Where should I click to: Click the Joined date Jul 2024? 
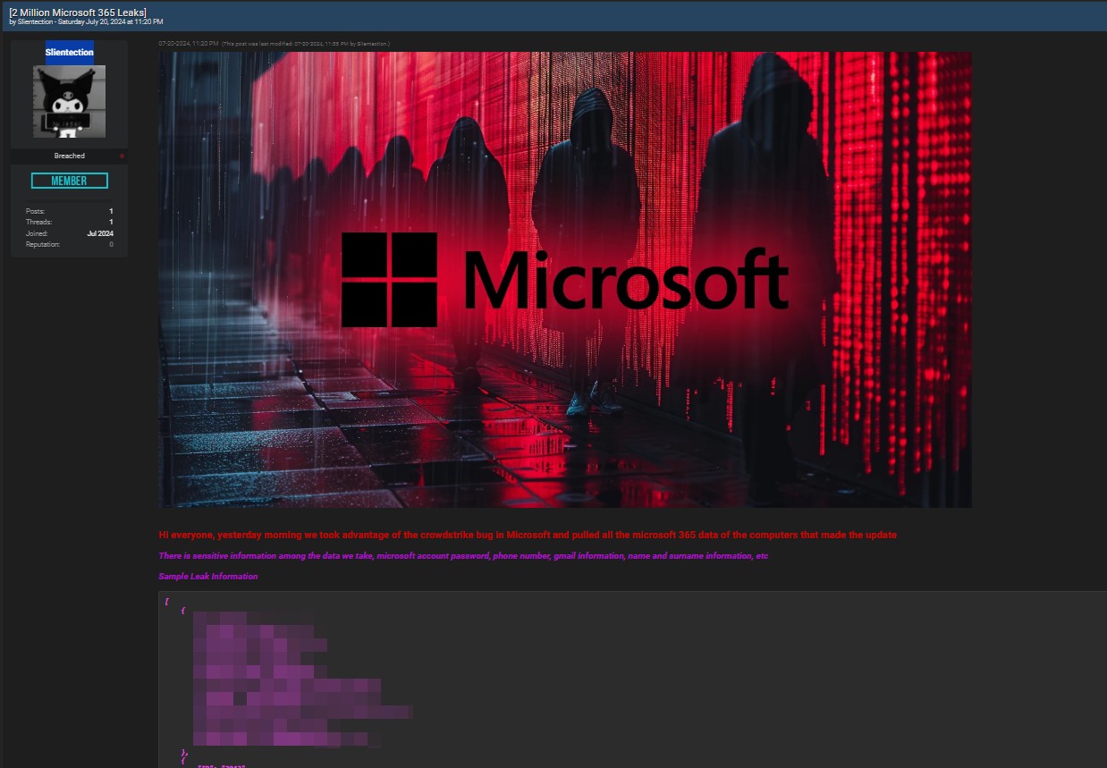coord(99,233)
